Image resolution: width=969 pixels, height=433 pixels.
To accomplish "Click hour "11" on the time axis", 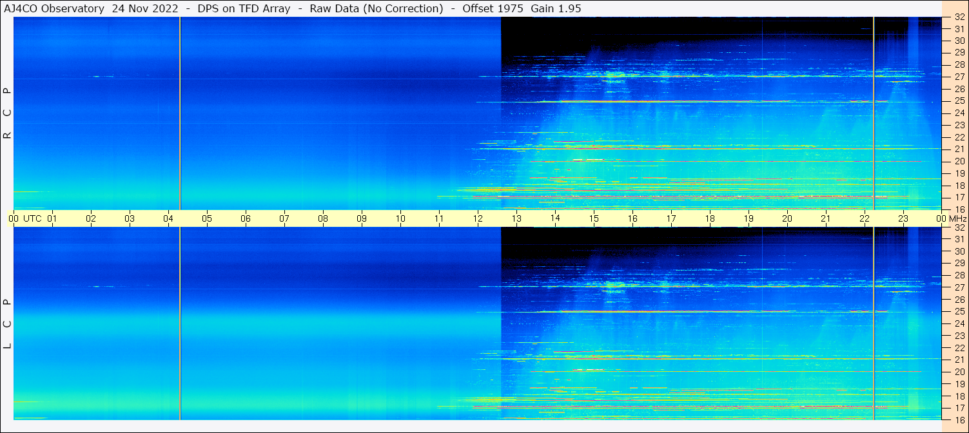I will pos(439,218).
